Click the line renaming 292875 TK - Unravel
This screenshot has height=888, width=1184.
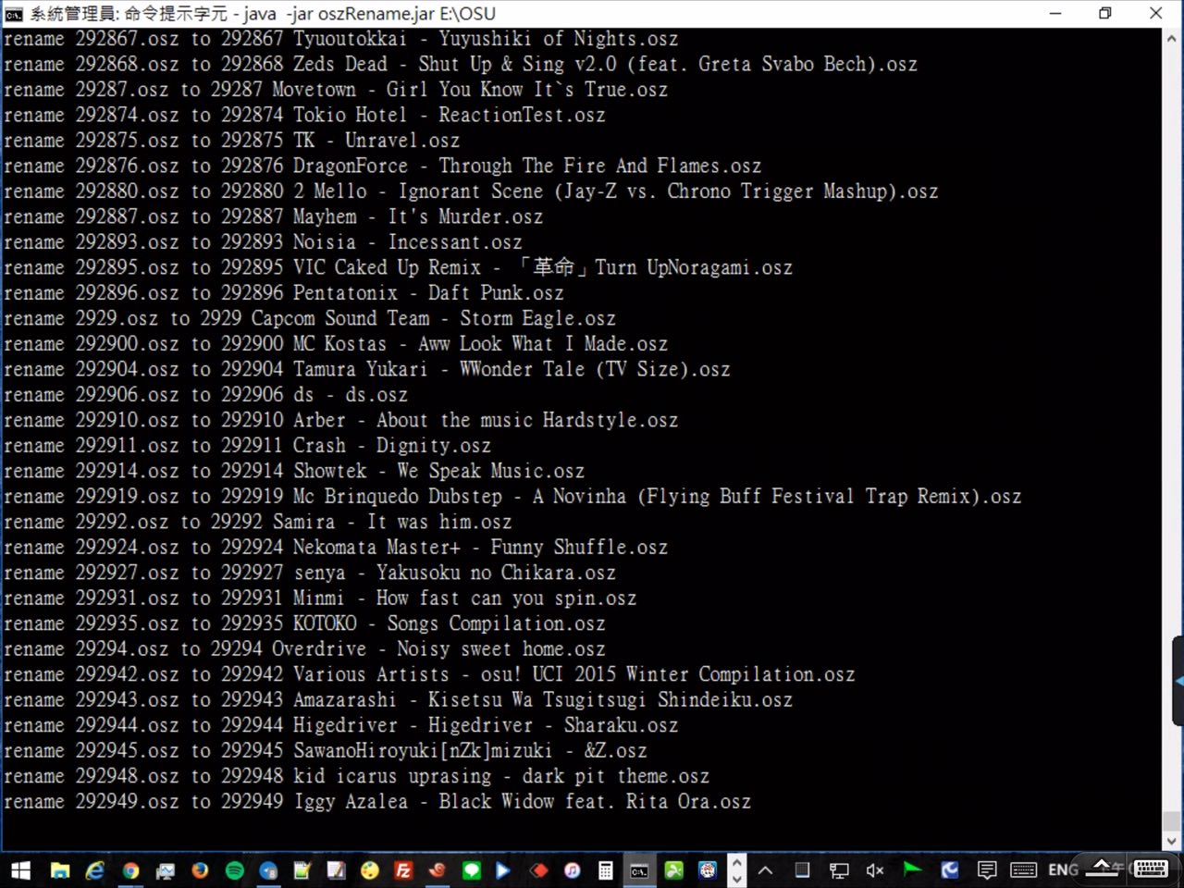pos(232,141)
